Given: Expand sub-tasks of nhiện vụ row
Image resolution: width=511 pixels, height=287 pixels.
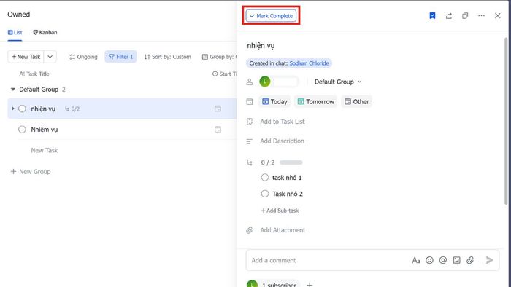Looking at the screenshot, I should point(13,109).
